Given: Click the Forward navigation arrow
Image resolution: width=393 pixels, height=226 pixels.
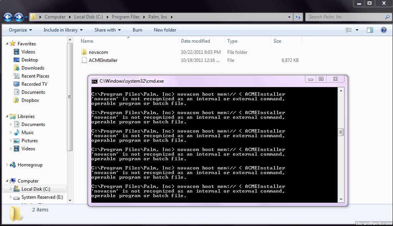Looking at the screenshot, I should click(x=18, y=17).
